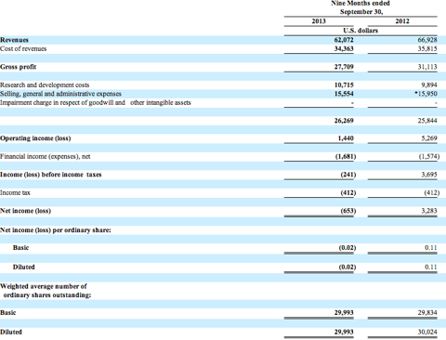446x340 pixels.
Task: Select basic shares 2012 value 29,834
Action: click(427, 313)
